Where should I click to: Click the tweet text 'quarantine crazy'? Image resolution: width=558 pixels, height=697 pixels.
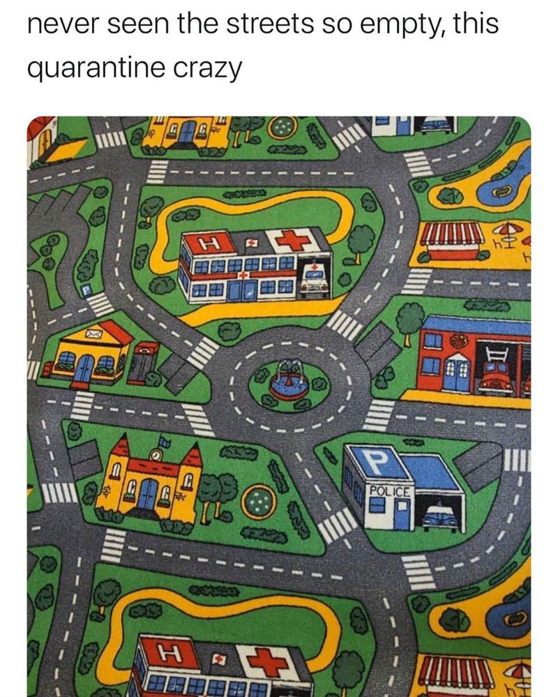click(x=135, y=68)
